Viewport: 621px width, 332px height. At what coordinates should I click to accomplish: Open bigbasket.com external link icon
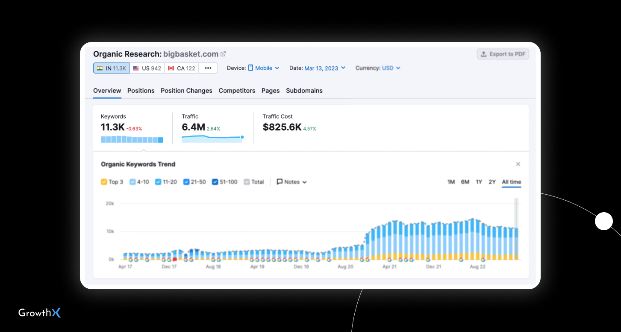point(223,54)
